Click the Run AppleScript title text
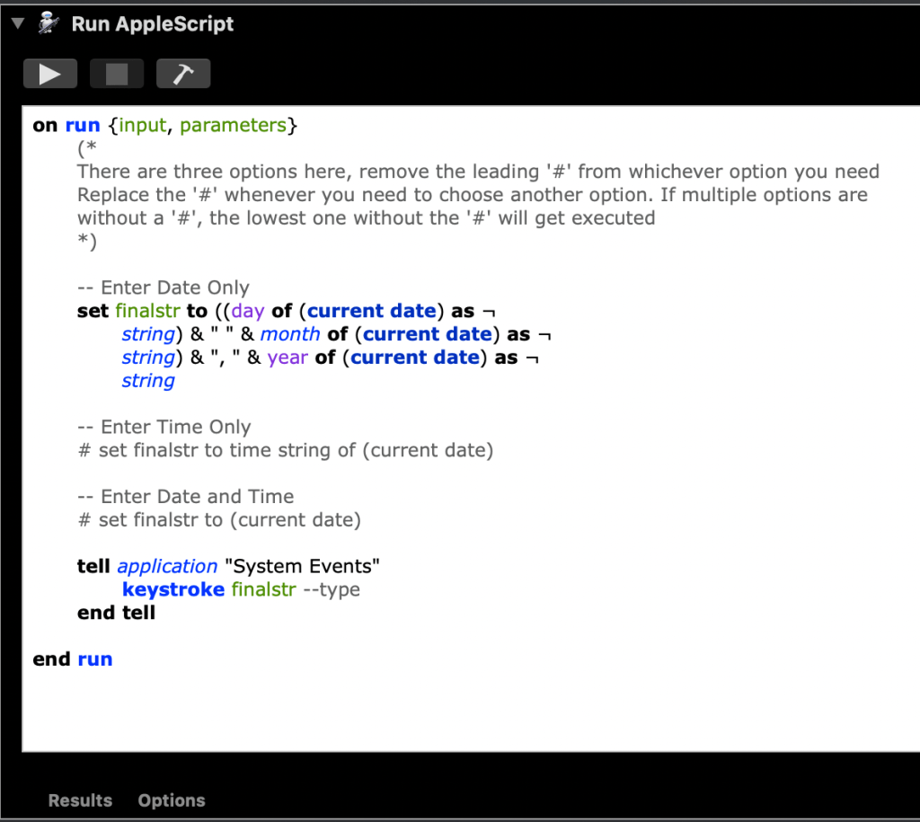The image size is (920, 822). click(152, 24)
